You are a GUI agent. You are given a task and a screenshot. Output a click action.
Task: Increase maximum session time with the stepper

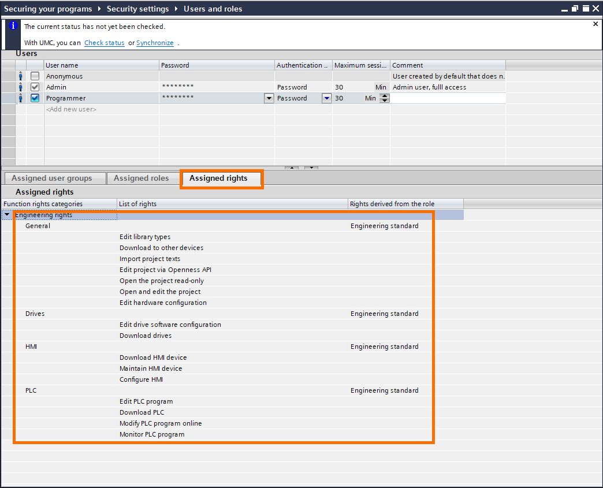click(x=384, y=95)
